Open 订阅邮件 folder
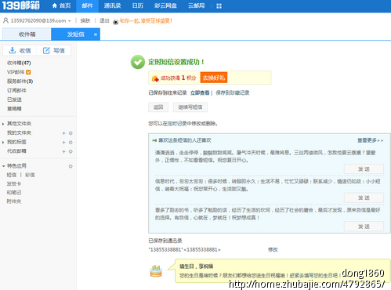Image resolution: width=391 pixels, height=290 pixels. click(x=16, y=90)
